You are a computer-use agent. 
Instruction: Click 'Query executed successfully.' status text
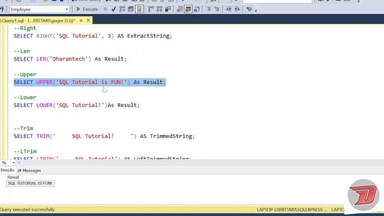pyautogui.click(x=28, y=209)
